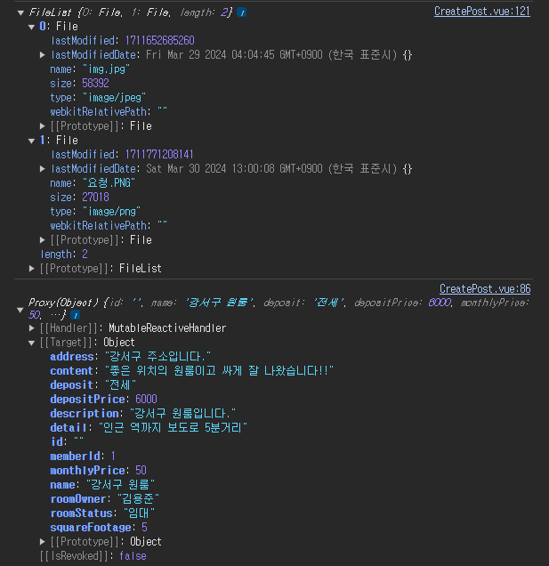Viewport: 549px width, 566px height.
Task: Collapse the FileList object root
Action: point(21,13)
